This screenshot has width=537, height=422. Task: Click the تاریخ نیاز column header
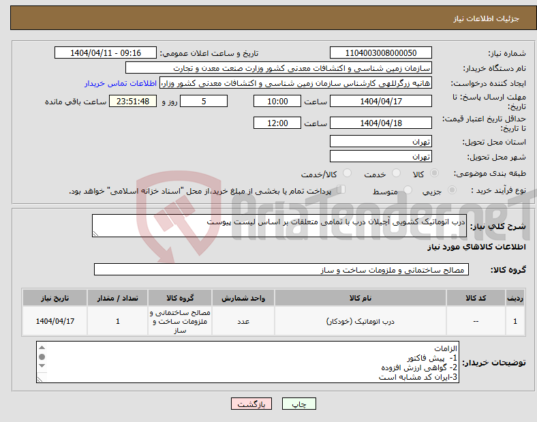pos(55,298)
